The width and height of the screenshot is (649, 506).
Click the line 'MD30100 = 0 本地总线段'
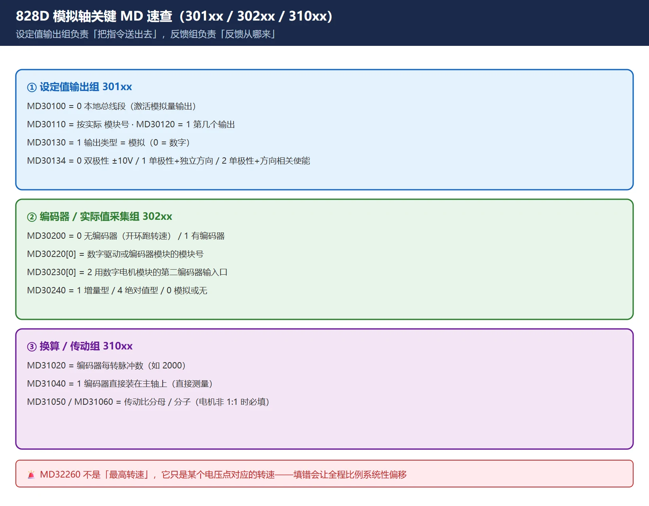[112, 106]
